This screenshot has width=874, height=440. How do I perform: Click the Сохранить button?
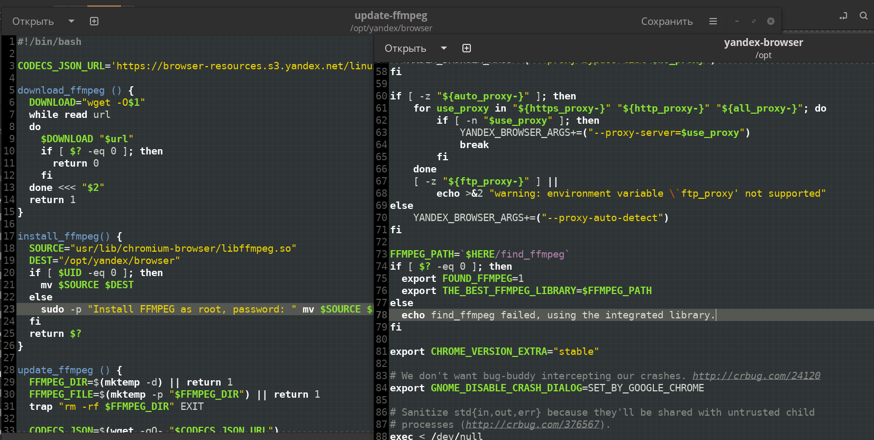point(667,21)
